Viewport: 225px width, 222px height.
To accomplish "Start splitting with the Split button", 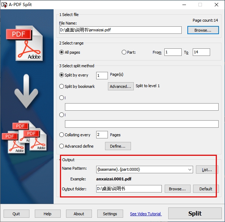I will [195, 213].
